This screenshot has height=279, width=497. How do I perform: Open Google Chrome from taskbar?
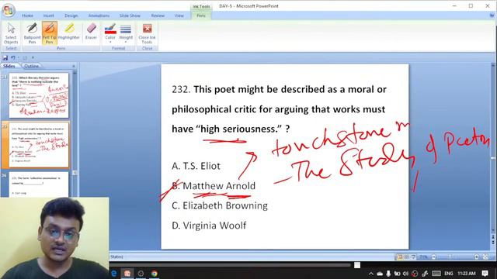tap(154, 274)
